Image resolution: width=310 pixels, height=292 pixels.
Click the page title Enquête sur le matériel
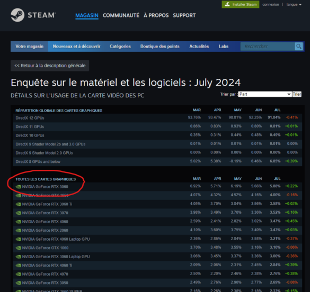point(126,83)
